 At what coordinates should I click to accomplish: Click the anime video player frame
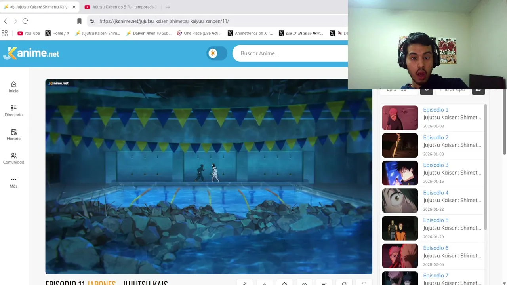[209, 177]
